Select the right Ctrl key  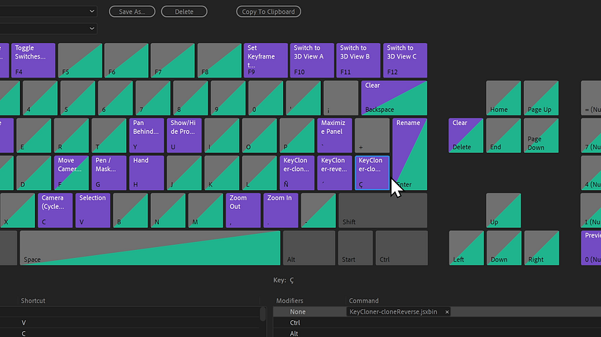[402, 248]
